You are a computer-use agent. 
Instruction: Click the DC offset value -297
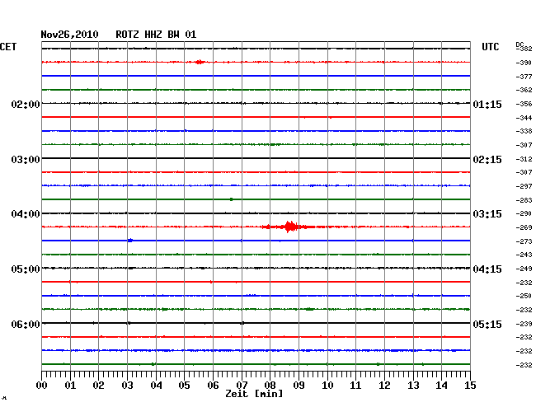(524, 186)
